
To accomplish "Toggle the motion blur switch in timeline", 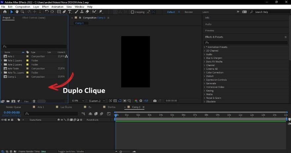I will (x=101, y=114).
